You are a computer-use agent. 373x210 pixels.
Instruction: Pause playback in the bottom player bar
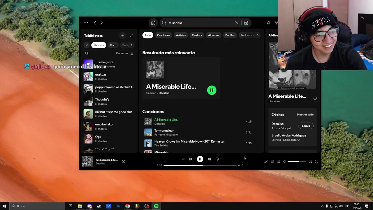pyautogui.click(x=200, y=159)
